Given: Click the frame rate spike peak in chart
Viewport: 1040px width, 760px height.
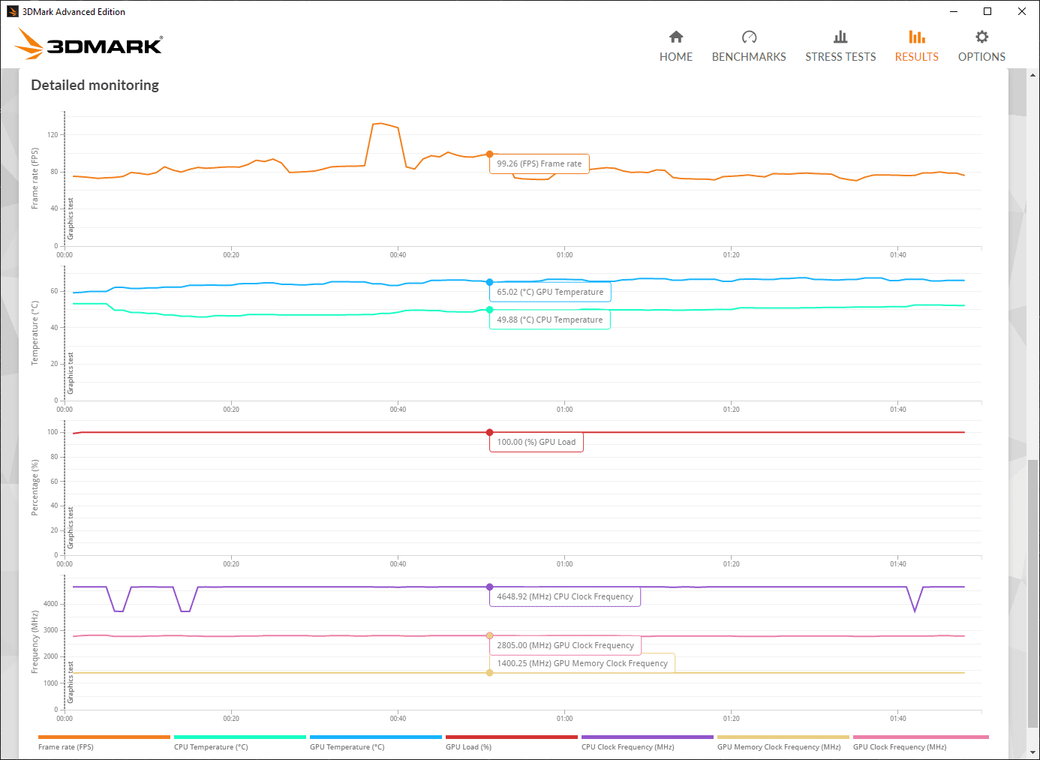Looking at the screenshot, I should 381,123.
